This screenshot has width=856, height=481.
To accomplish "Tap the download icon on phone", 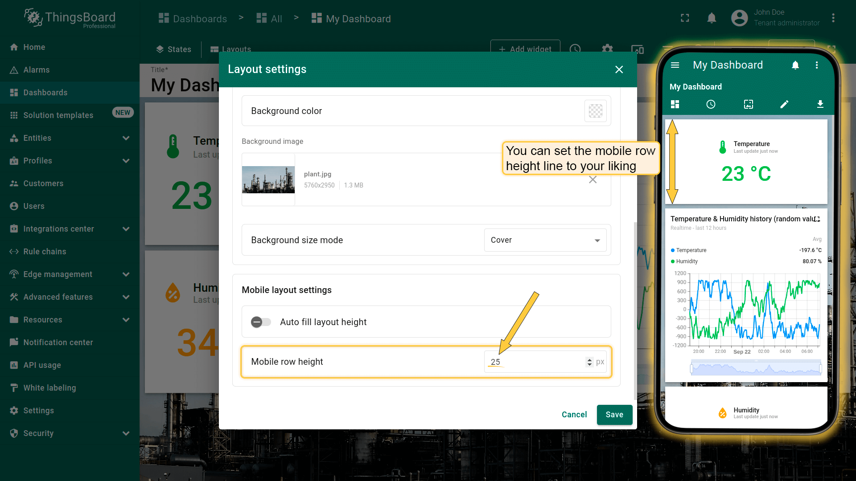I will (820, 104).
